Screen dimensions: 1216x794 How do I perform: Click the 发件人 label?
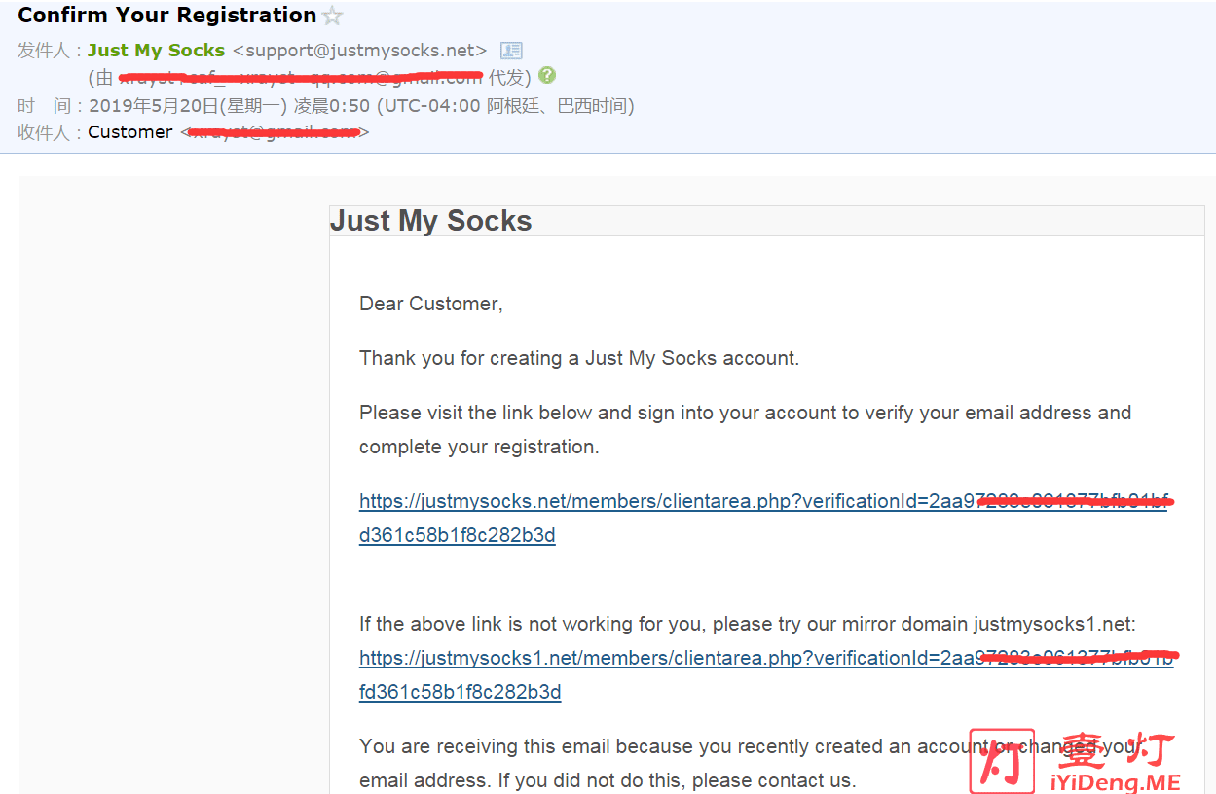(x=43, y=51)
